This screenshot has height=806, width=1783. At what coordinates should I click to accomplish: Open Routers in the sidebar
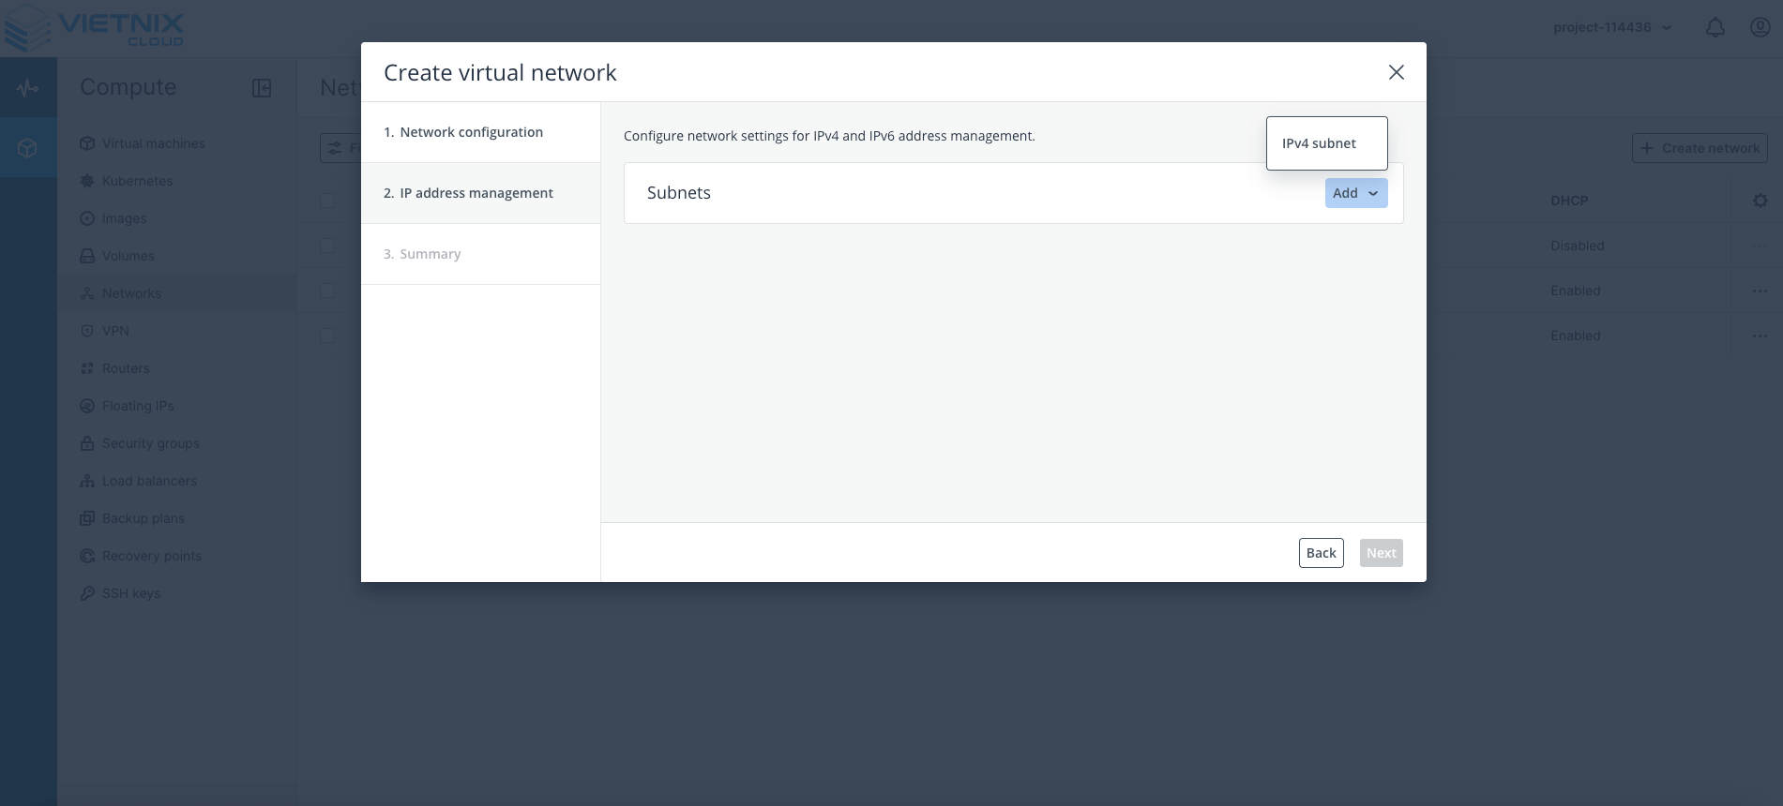point(176,368)
